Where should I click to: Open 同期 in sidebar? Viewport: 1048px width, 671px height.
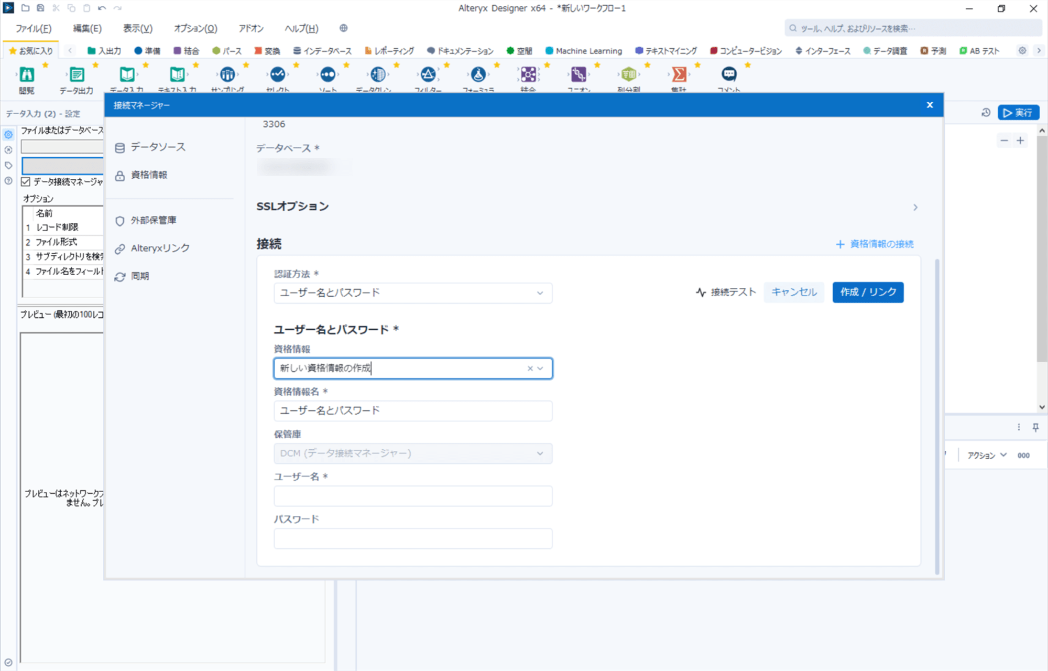pos(132,276)
